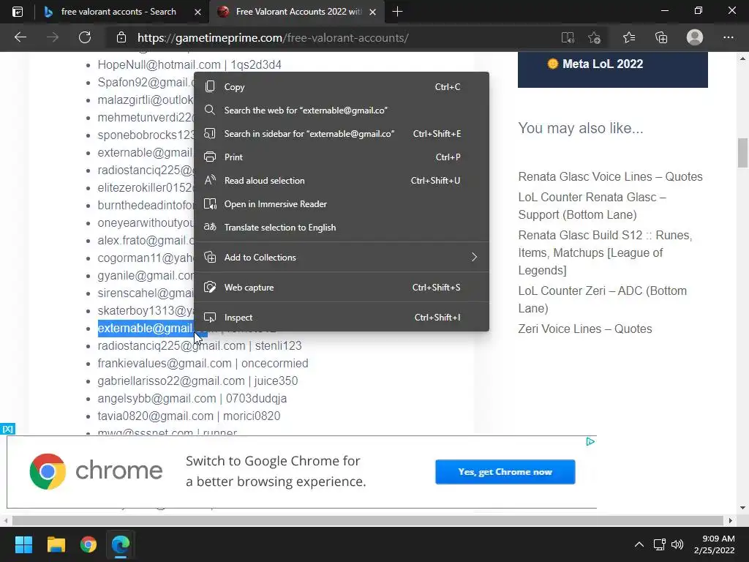Open the network status tray icon
749x562 pixels.
660,544
